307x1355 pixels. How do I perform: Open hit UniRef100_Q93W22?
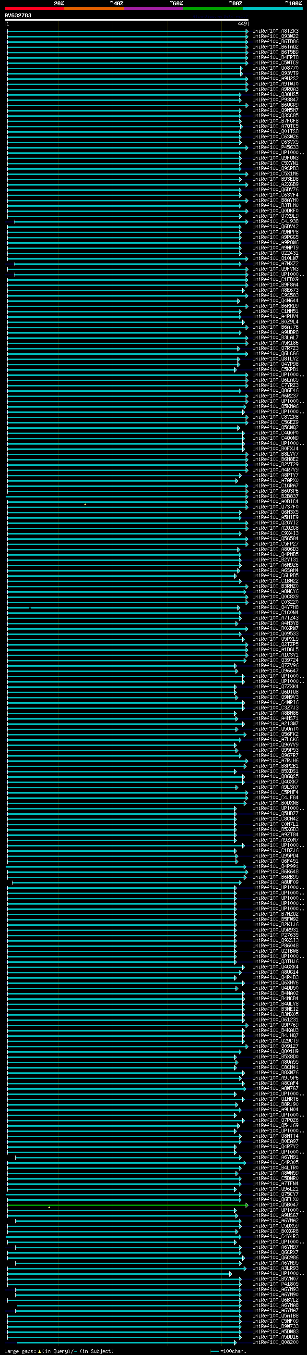coord(275,37)
